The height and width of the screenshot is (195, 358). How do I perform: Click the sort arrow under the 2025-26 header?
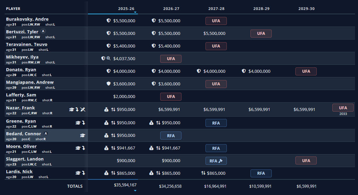coord(135,12)
